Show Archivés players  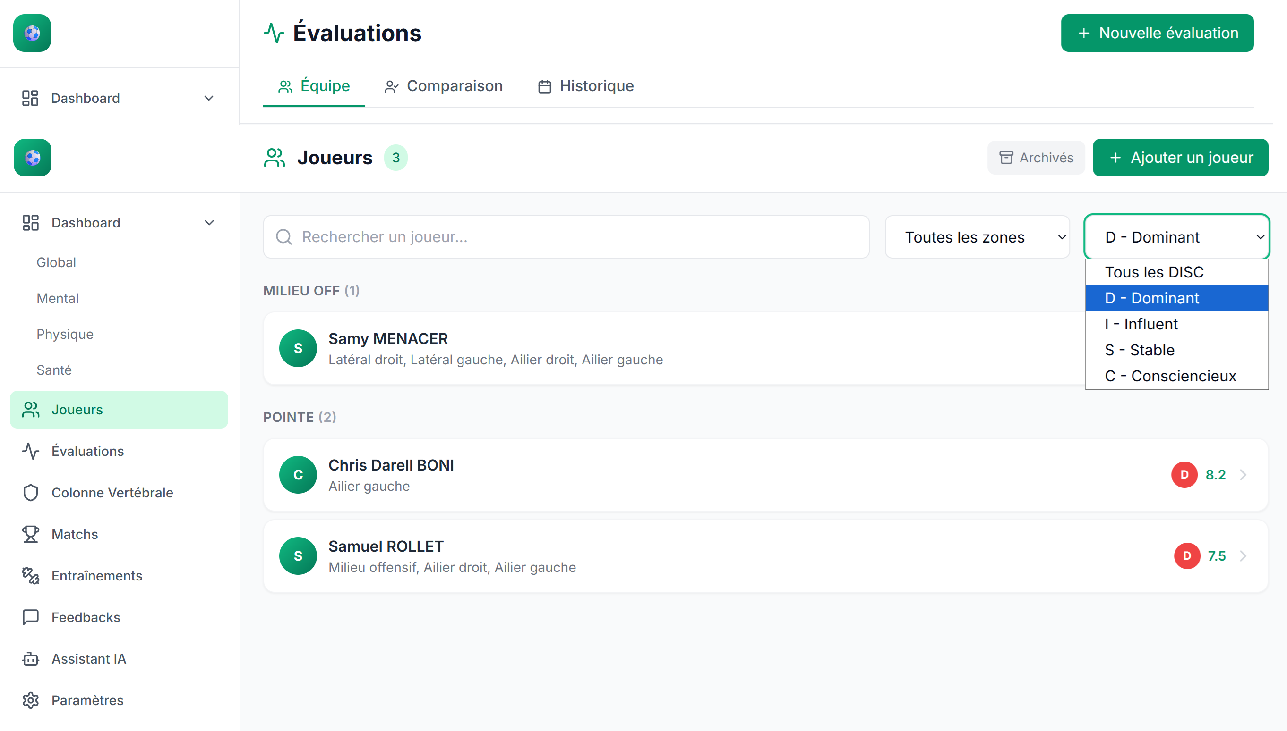click(1036, 158)
